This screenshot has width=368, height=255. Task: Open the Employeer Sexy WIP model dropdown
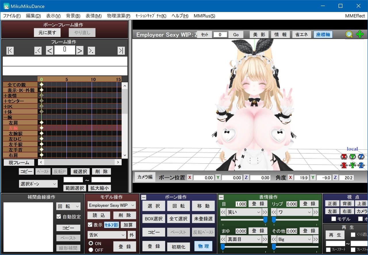pyautogui.click(x=112, y=205)
